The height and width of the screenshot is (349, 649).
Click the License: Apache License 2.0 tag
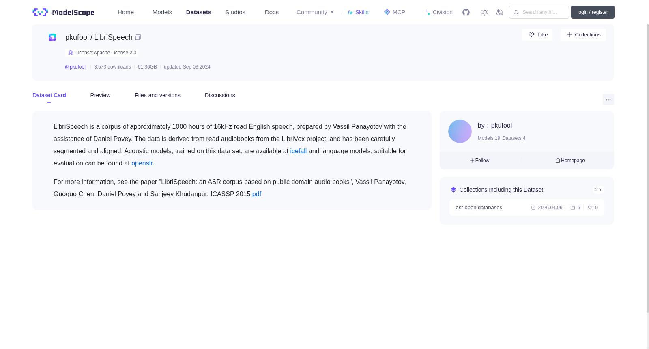coord(102,53)
